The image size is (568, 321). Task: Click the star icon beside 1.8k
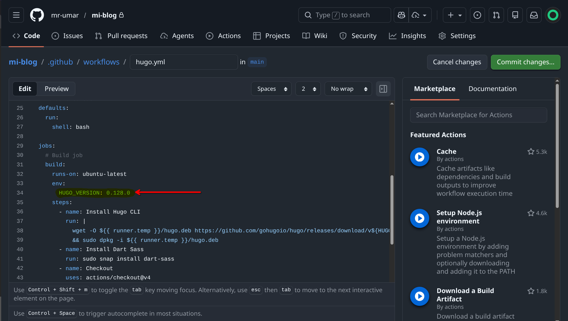pyautogui.click(x=531, y=291)
